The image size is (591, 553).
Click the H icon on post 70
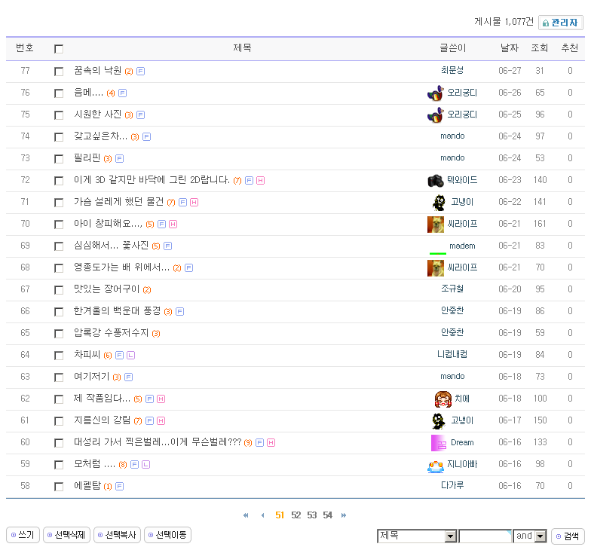pos(173,225)
